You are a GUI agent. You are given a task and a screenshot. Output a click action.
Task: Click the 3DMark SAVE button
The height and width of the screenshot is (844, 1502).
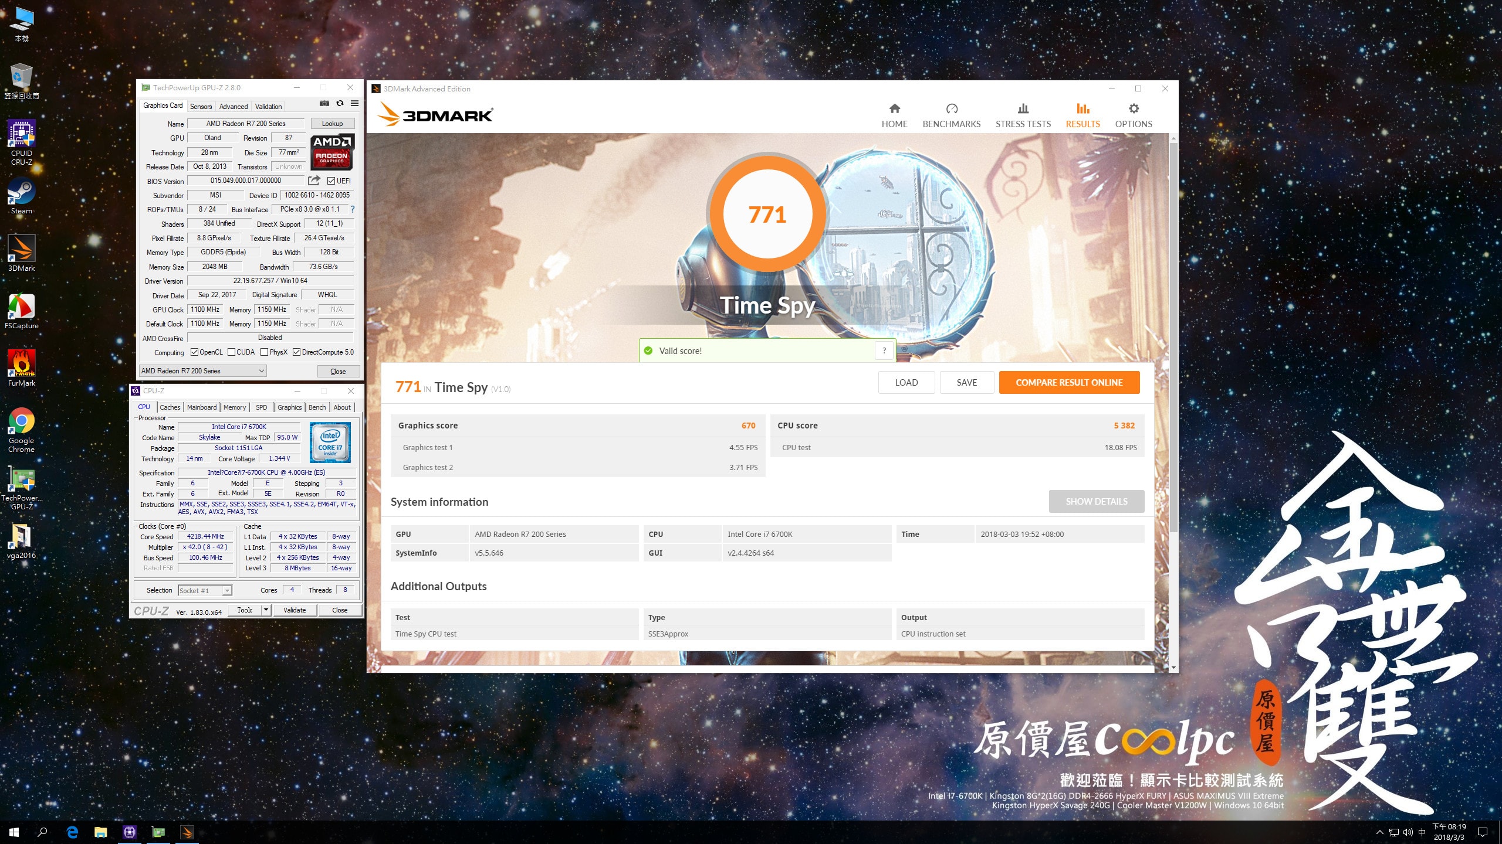point(967,382)
